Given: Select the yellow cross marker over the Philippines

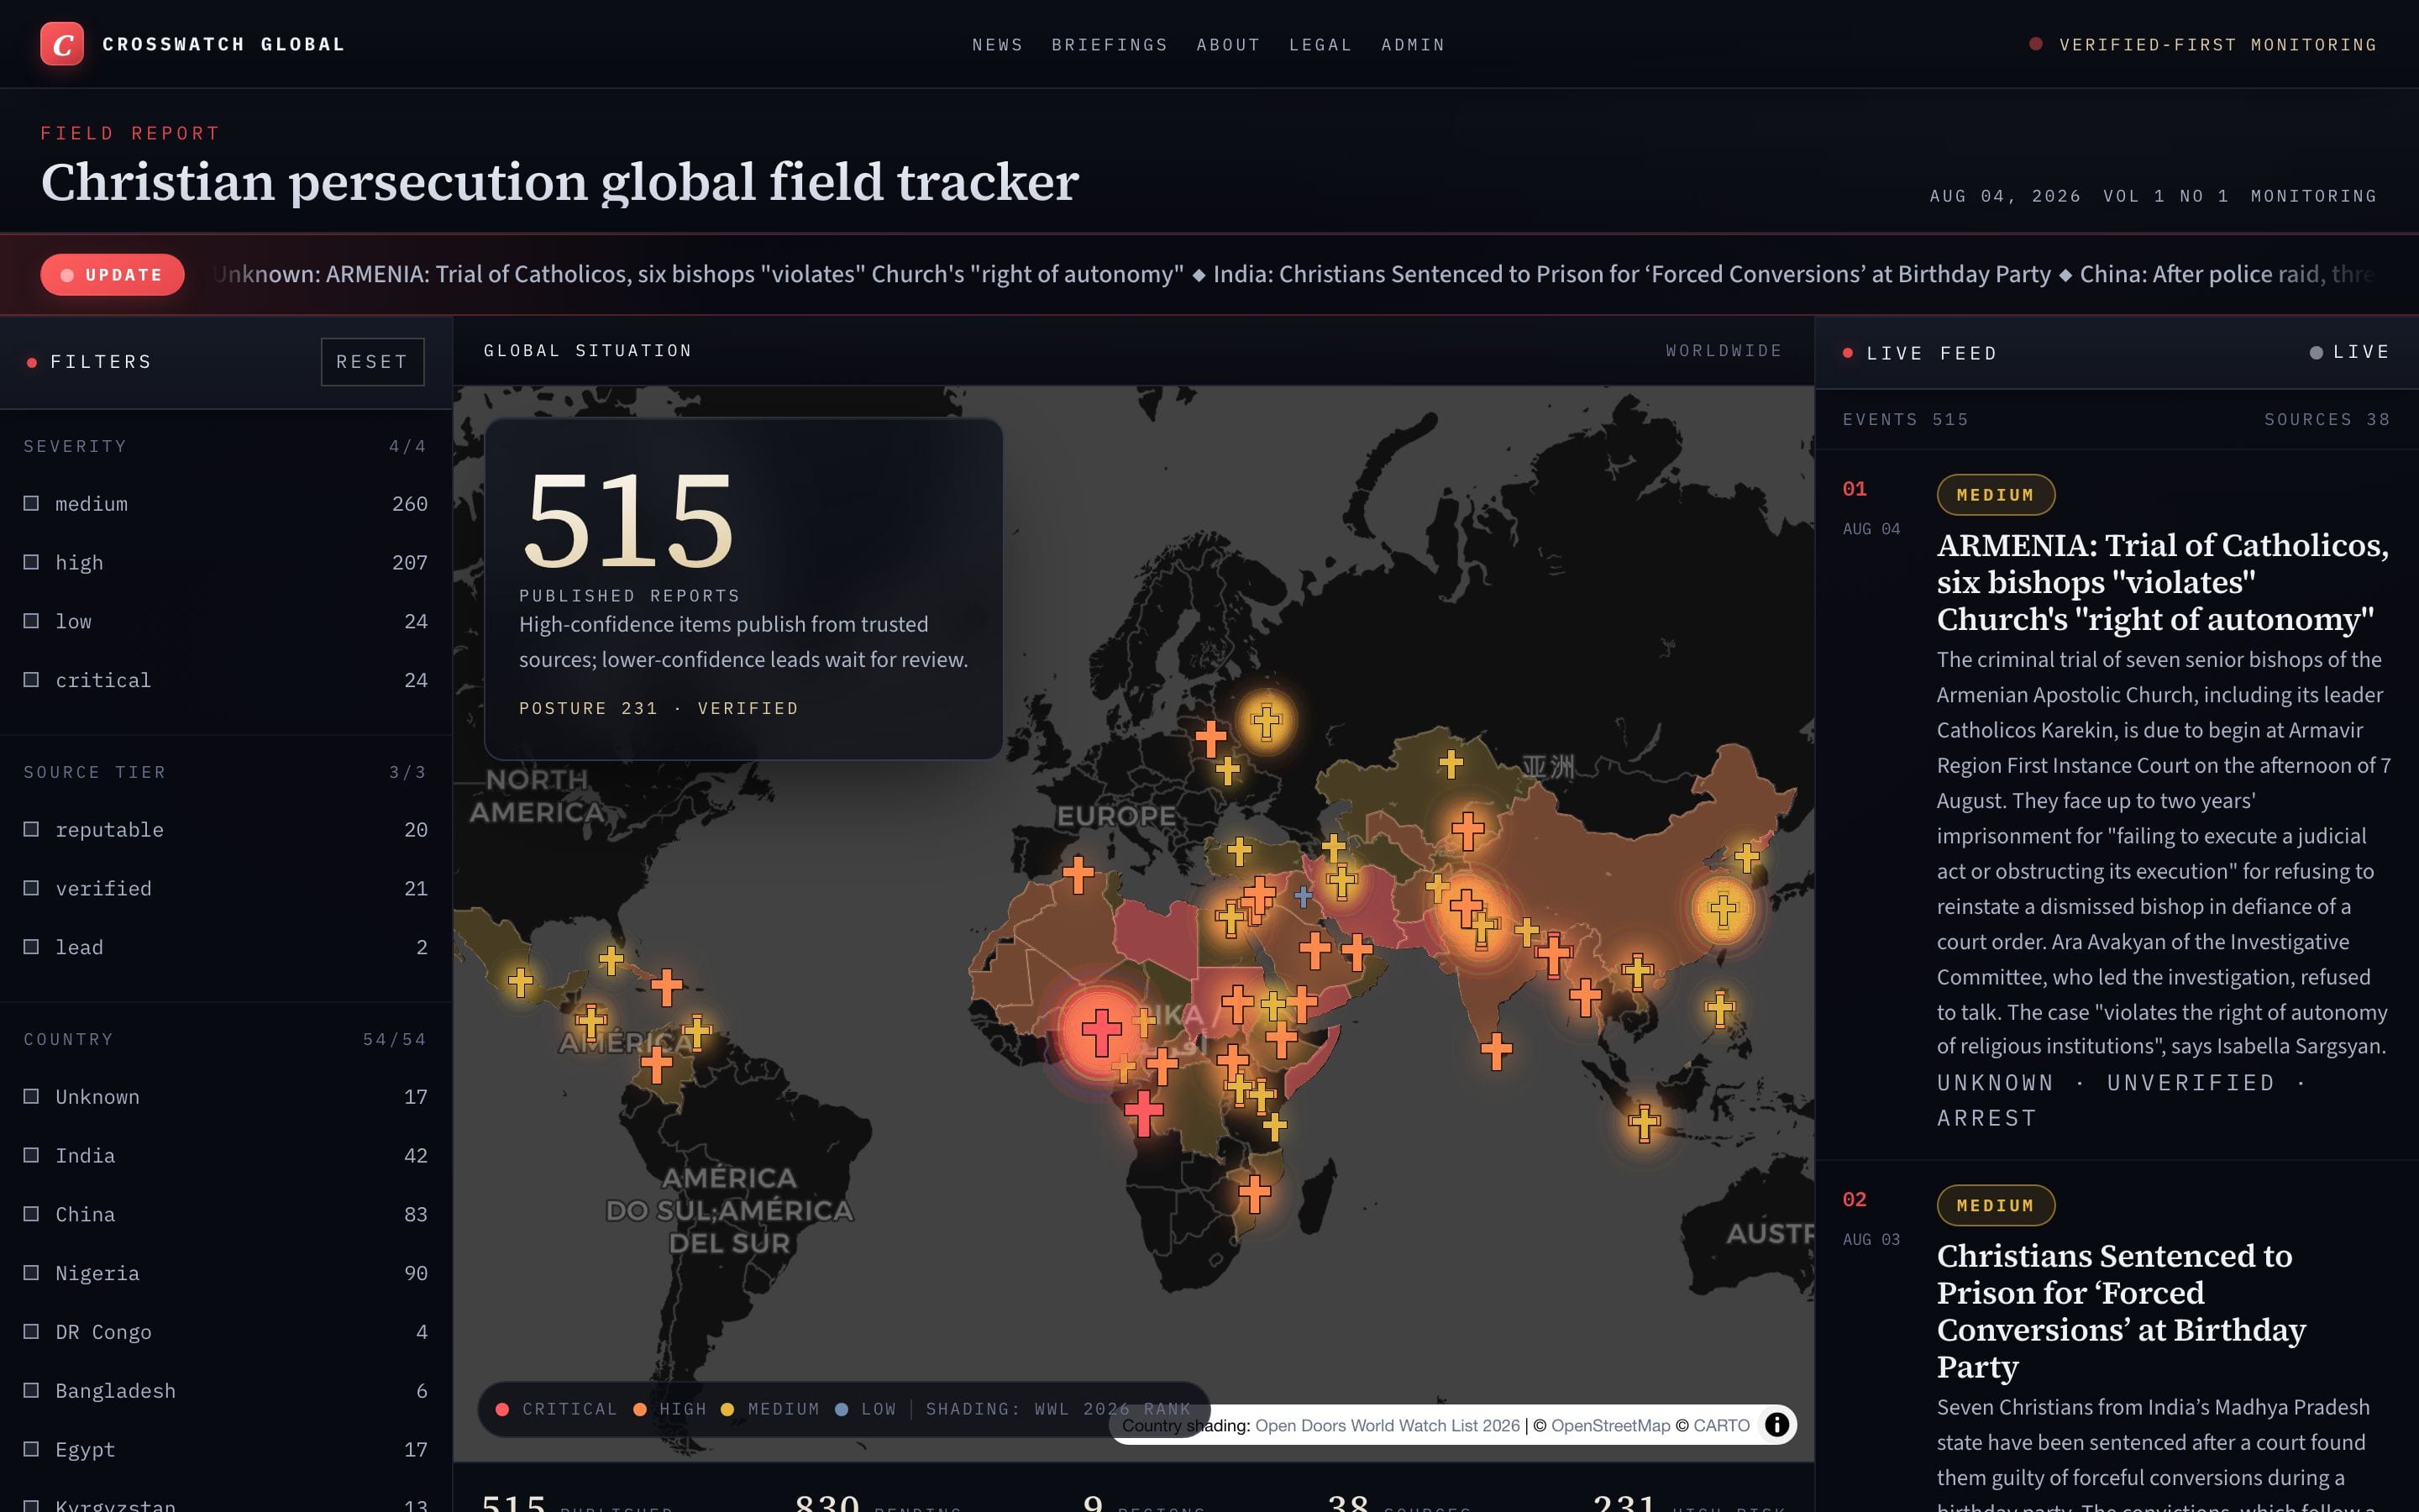Looking at the screenshot, I should 1719,1009.
